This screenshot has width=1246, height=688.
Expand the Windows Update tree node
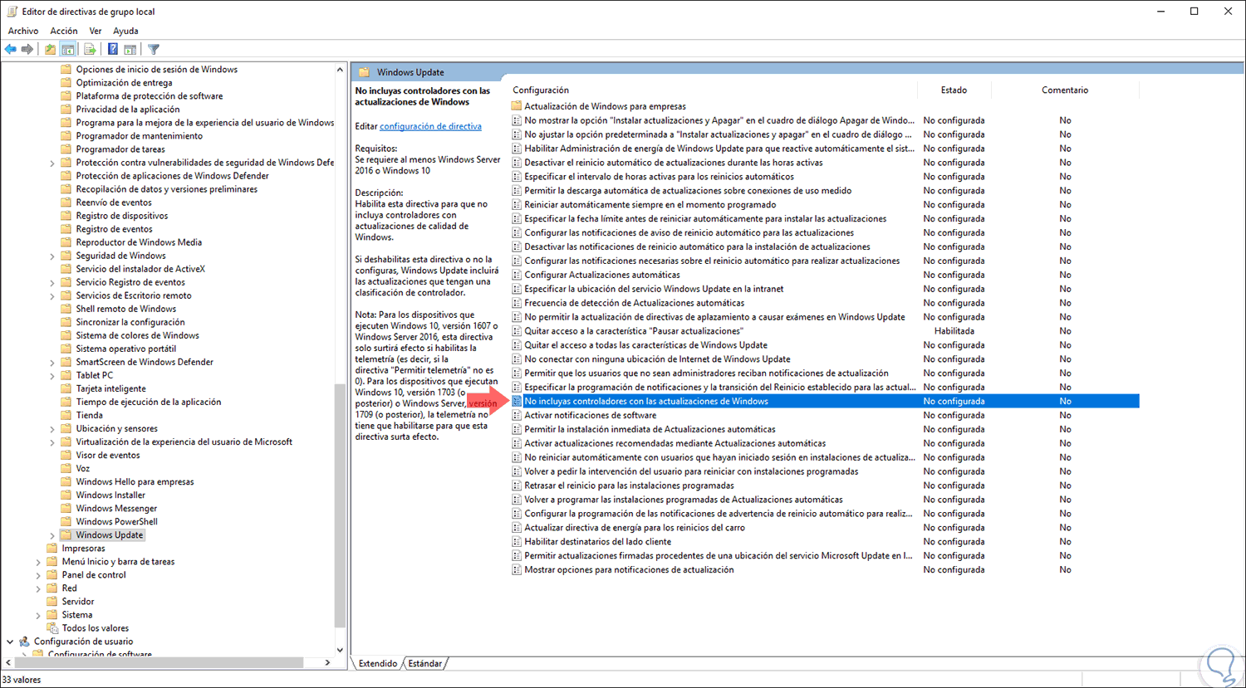tap(52, 535)
